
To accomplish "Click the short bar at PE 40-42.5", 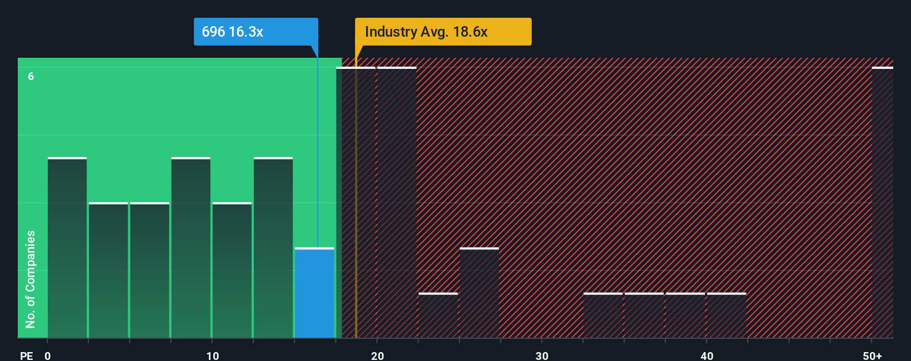I will pos(727,315).
